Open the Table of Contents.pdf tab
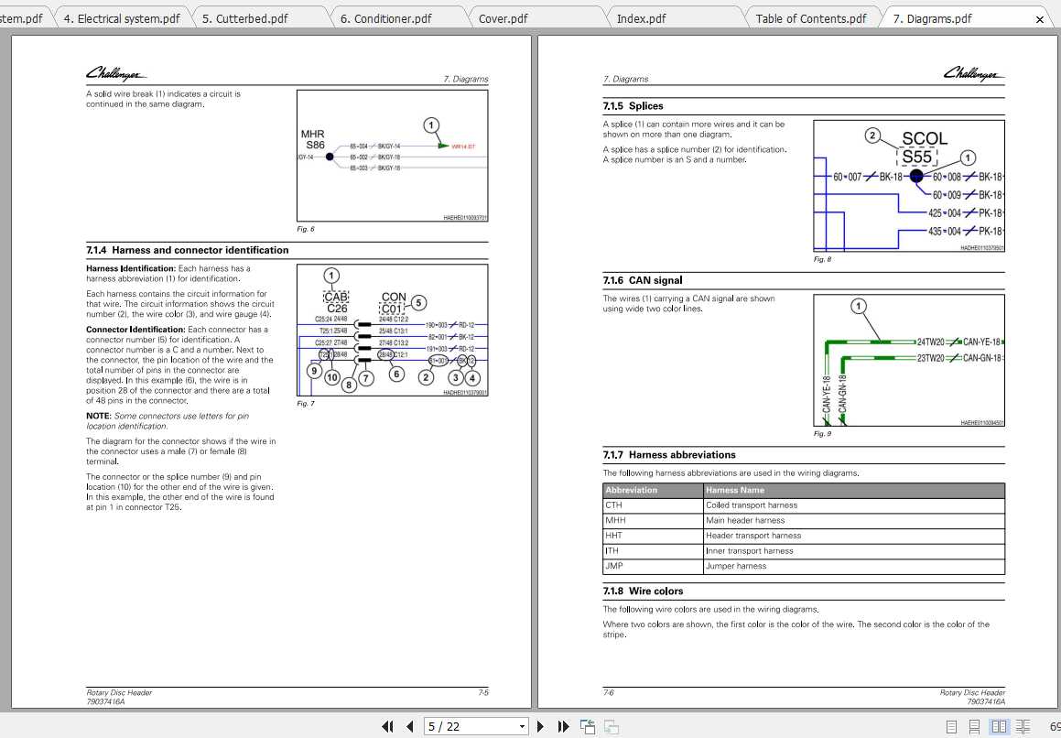1061x738 pixels. click(810, 16)
